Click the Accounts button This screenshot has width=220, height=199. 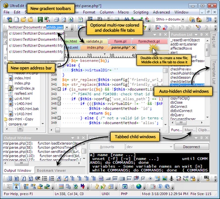(107, 147)
